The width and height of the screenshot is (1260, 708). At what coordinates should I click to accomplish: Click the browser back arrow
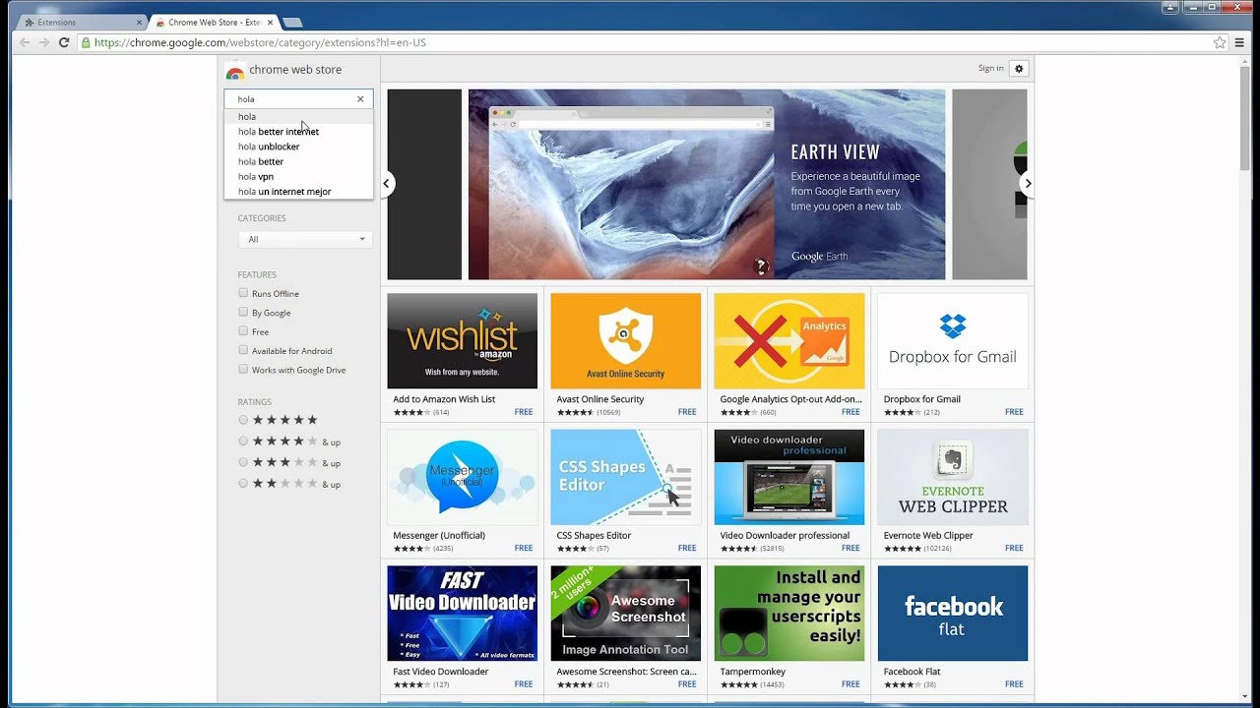[x=24, y=42]
